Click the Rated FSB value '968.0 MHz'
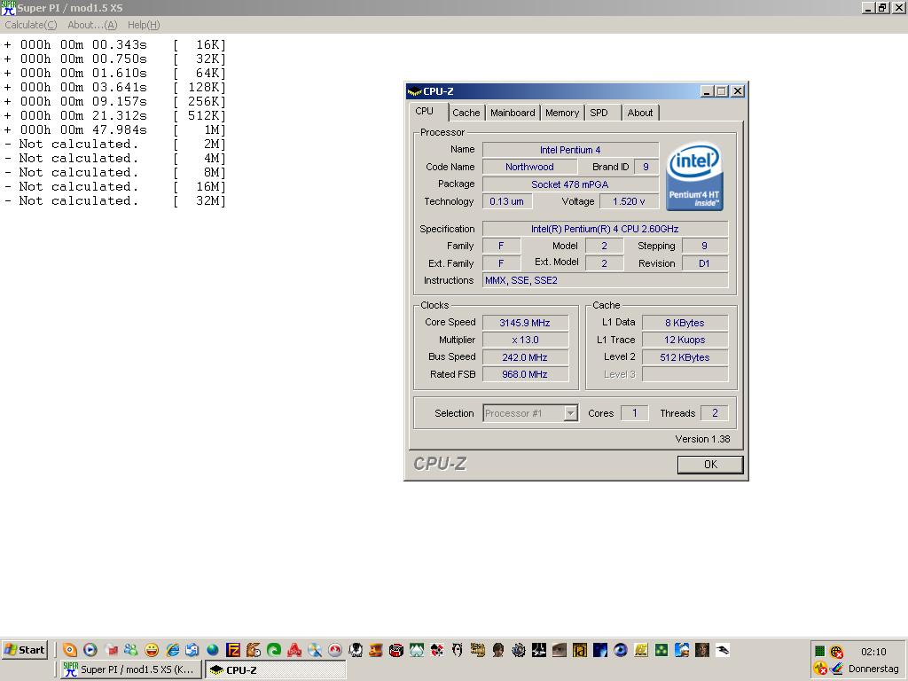This screenshot has width=908, height=681. [525, 374]
